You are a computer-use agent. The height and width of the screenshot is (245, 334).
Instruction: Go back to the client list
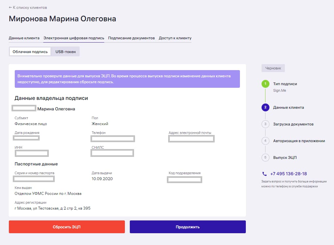(28, 8)
